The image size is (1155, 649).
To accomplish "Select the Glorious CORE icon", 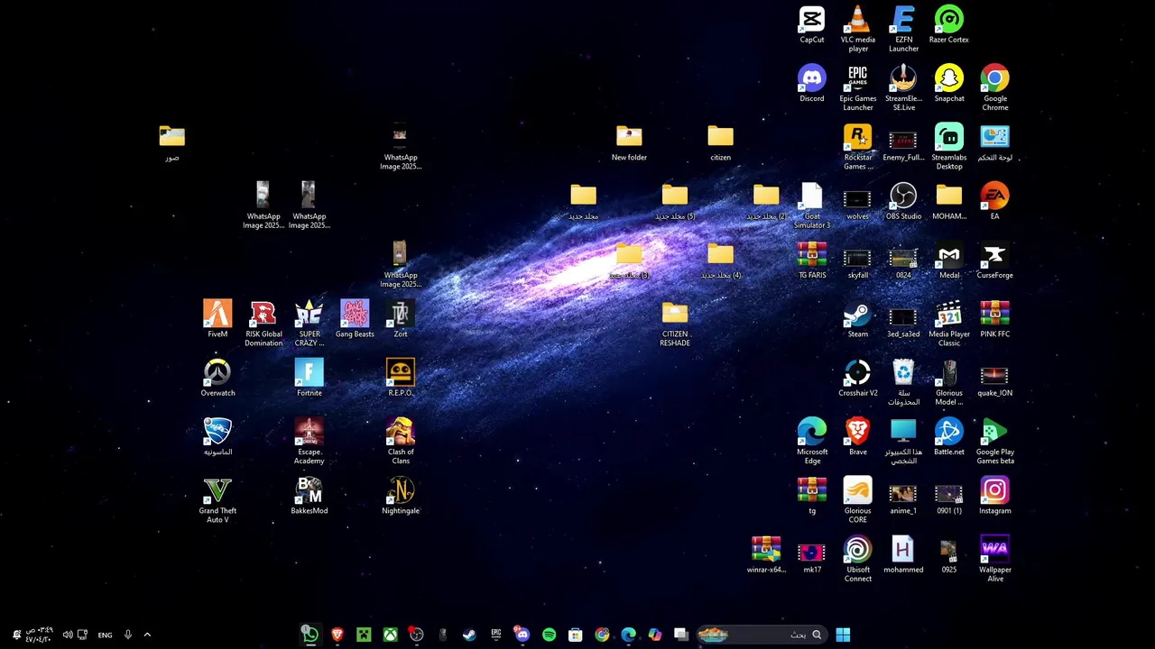I will click(x=857, y=499).
